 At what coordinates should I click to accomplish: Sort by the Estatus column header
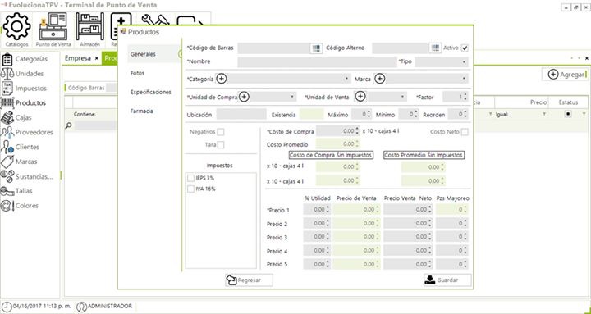pyautogui.click(x=568, y=102)
